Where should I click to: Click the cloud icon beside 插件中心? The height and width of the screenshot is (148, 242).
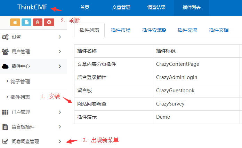click(5, 66)
